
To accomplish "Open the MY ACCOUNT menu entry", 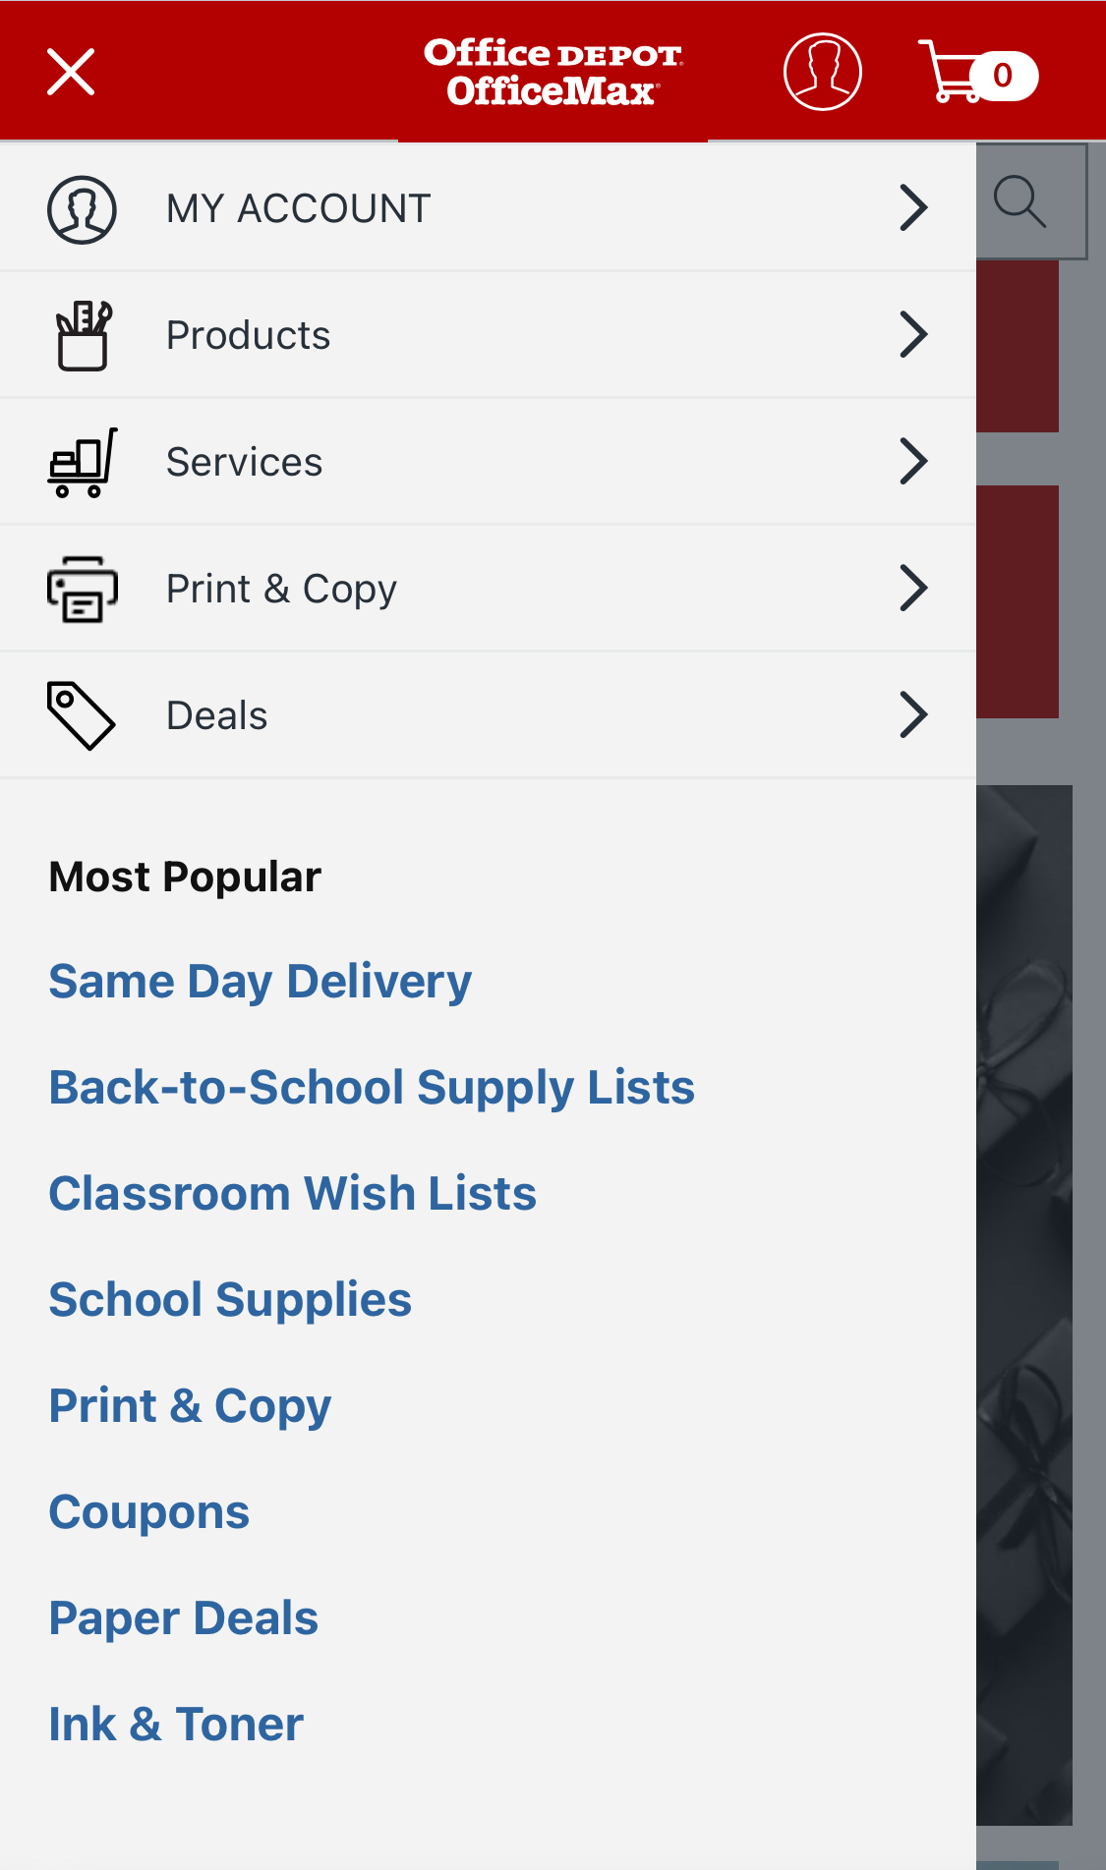I will pos(298,207).
